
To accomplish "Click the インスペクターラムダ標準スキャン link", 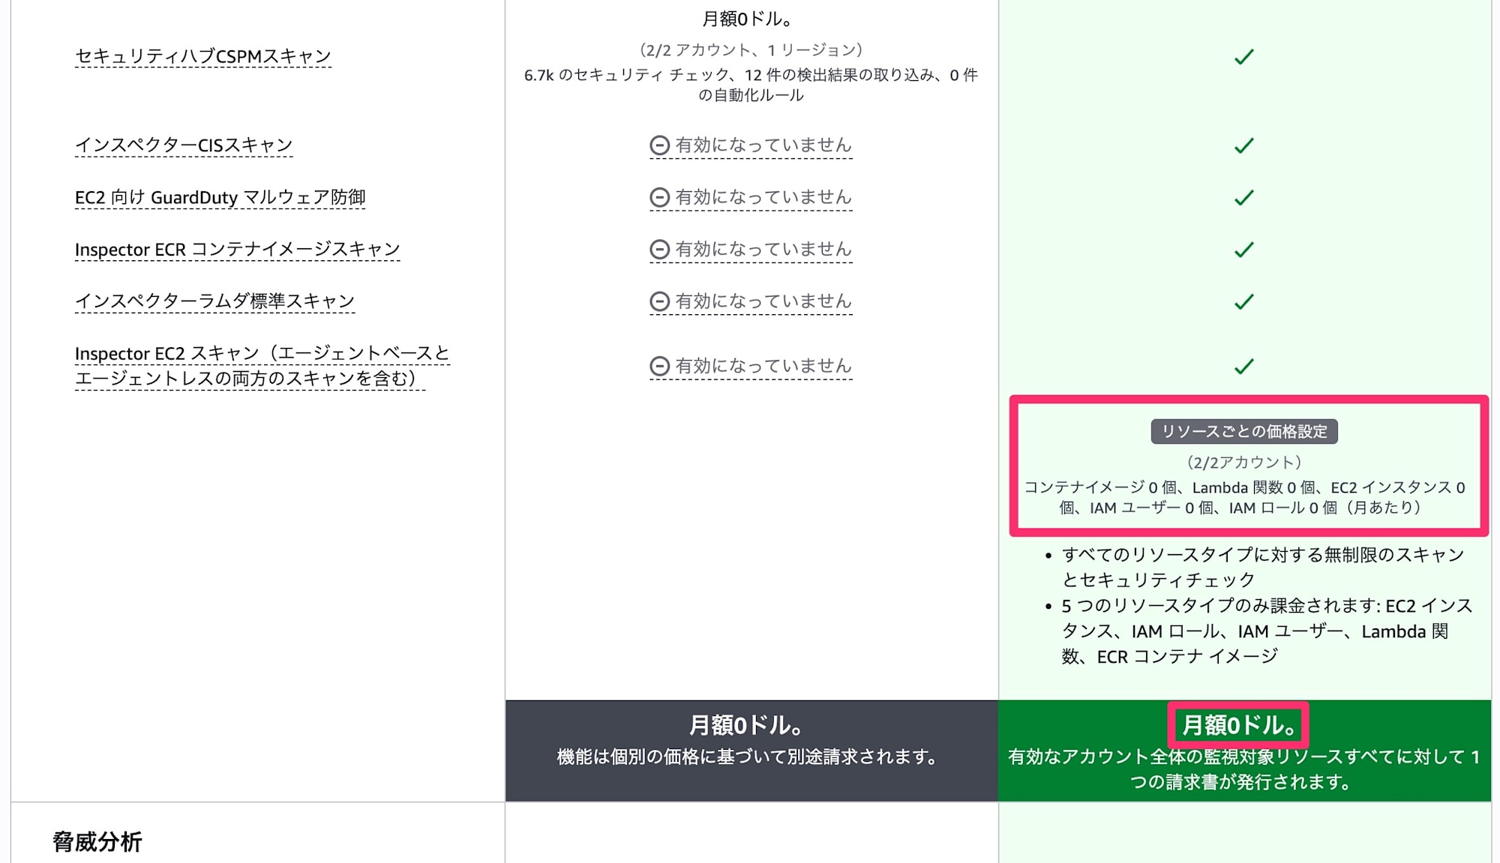I will pos(216,300).
